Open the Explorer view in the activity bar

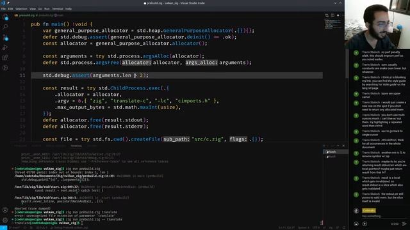click(x=5, y=17)
